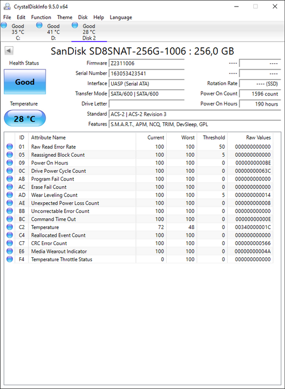285x389 pixels.
Task: Select the CRC Error Count text
Action: coord(49,243)
